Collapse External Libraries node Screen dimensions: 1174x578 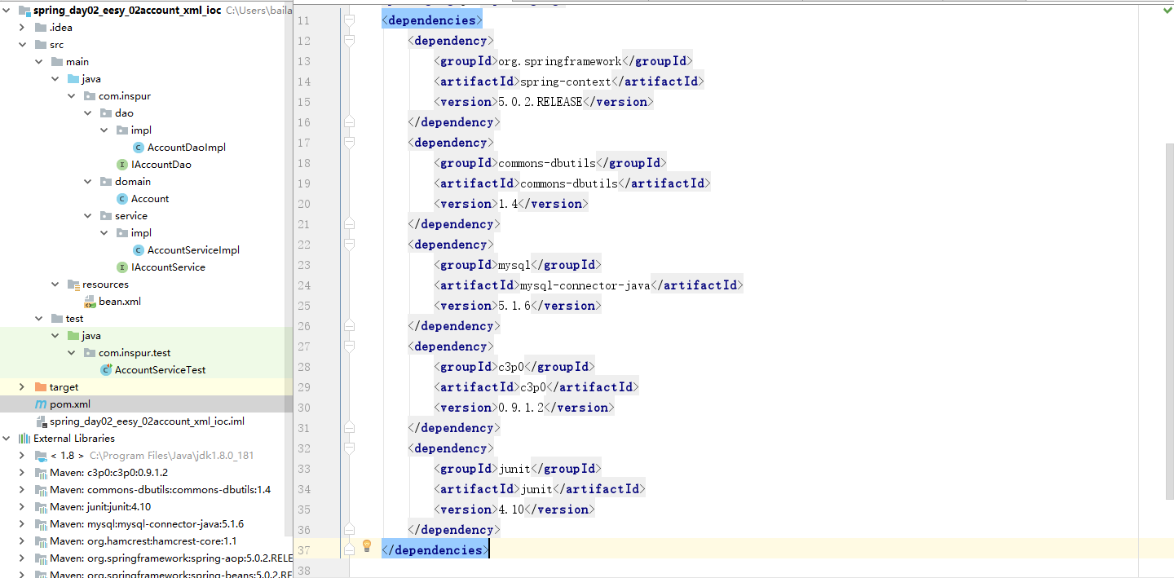pos(7,439)
